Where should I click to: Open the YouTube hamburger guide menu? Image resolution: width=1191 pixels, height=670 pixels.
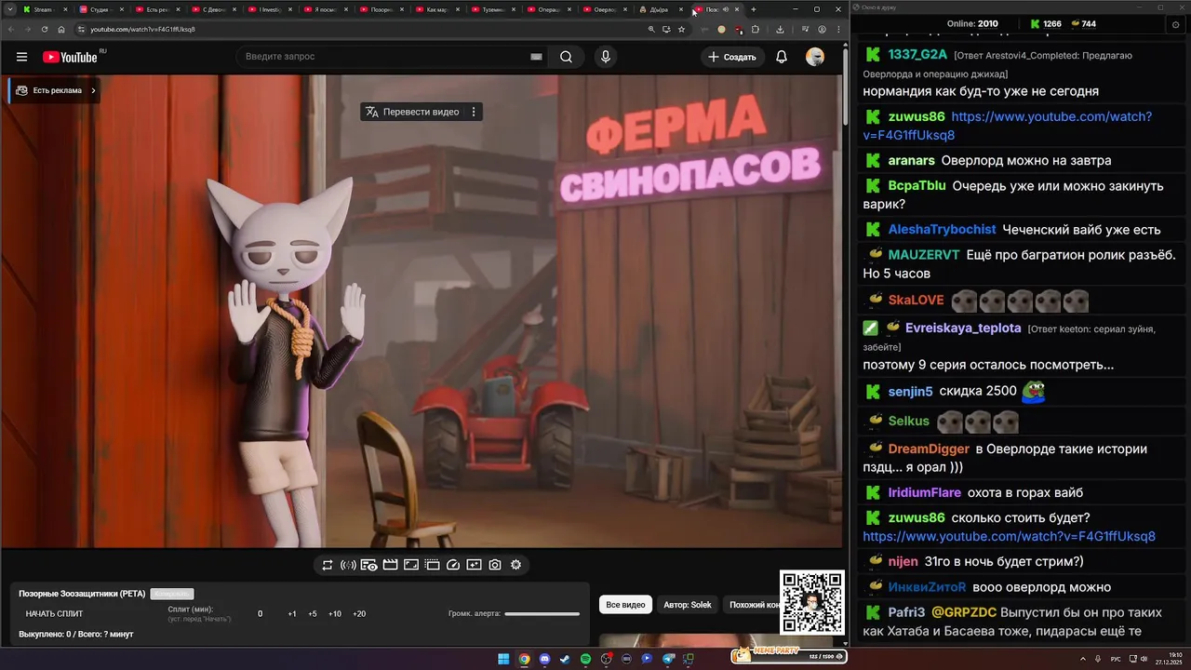[21, 57]
